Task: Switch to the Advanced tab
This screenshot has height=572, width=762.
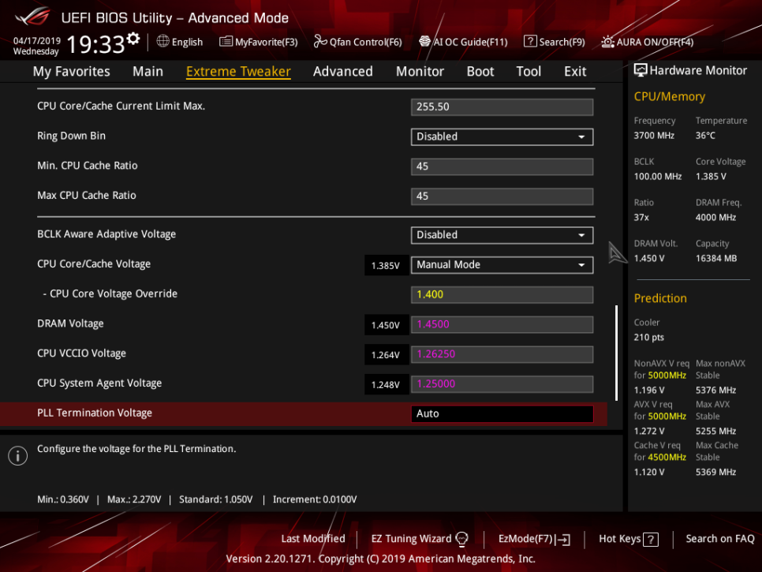Action: point(342,71)
